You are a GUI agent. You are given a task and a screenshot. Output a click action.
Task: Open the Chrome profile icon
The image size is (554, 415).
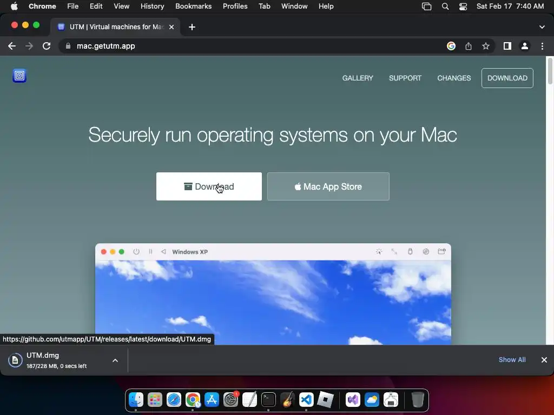(x=525, y=46)
